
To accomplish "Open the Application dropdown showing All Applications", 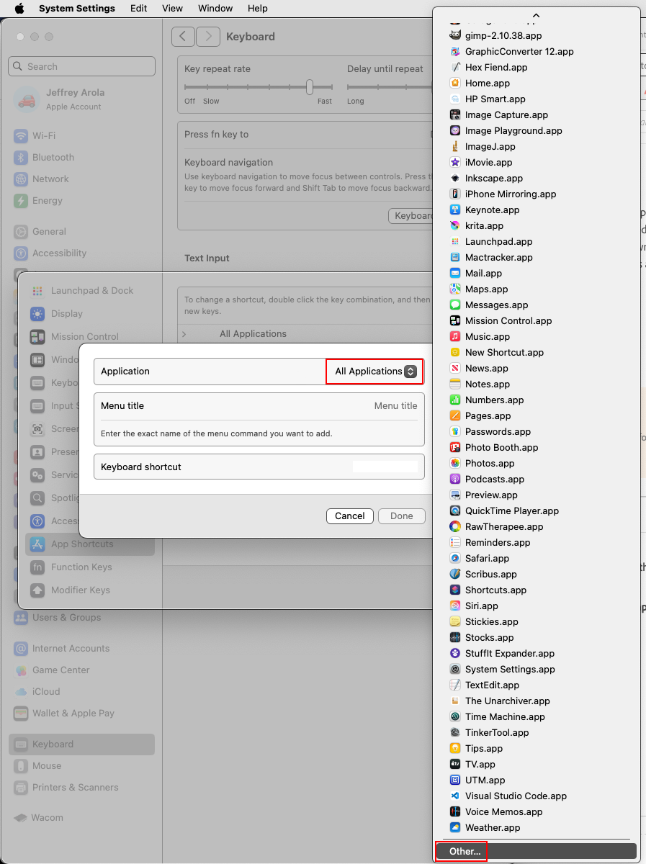I will pos(374,371).
